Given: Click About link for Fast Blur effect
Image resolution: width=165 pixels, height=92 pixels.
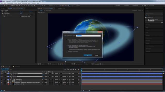Looking at the screenshot, I should point(31,12).
